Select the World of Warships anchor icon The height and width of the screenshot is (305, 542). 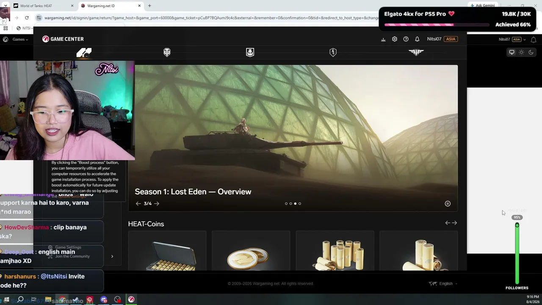(250, 53)
